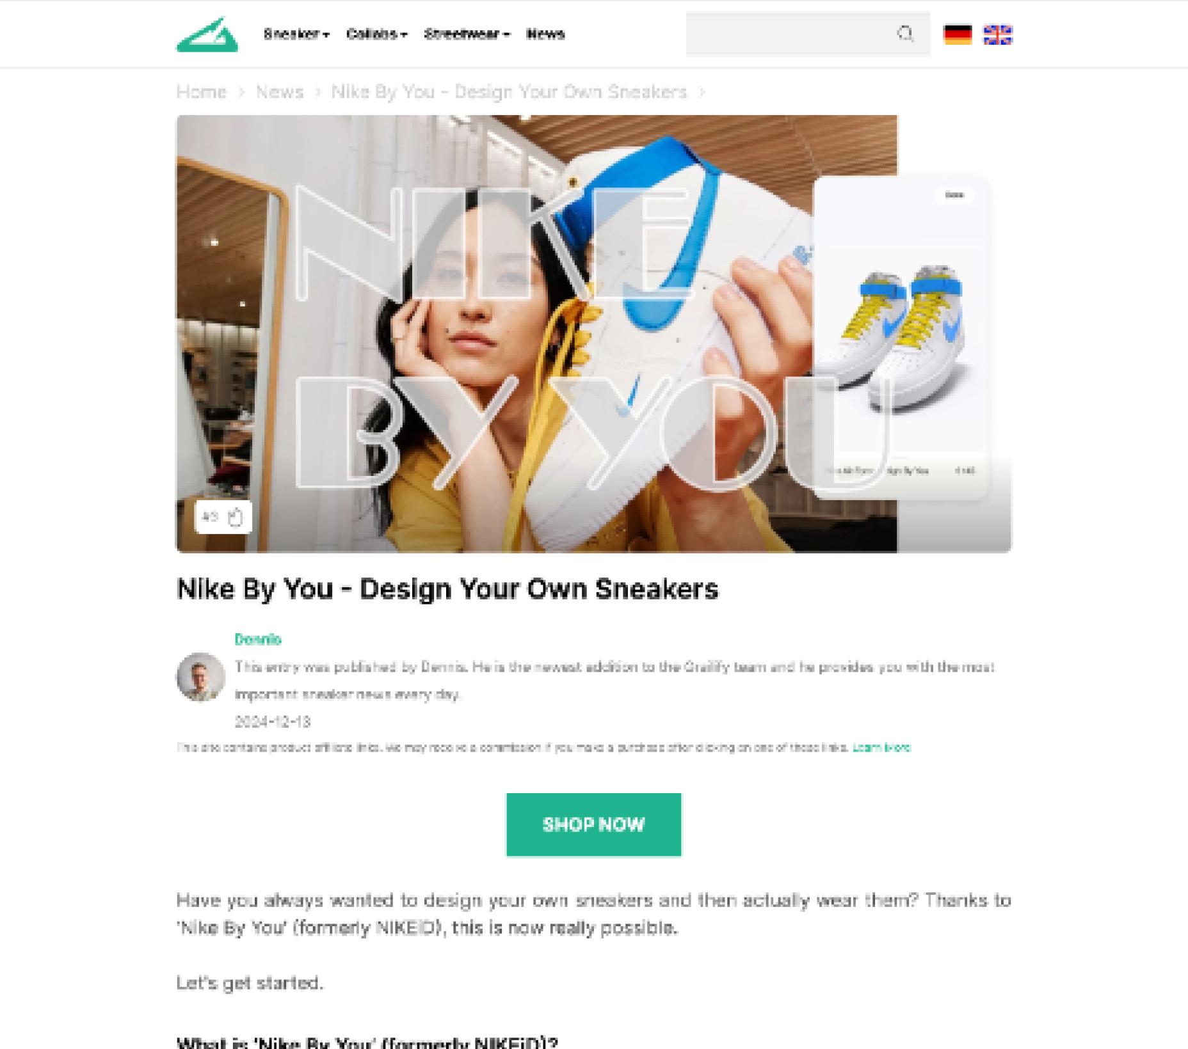
Task: Go to News breadcrumb link
Action: point(280,92)
